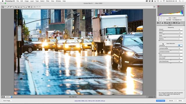The image size is (186, 104).
Task: Select the Spot Removal tool
Action: [21, 7]
